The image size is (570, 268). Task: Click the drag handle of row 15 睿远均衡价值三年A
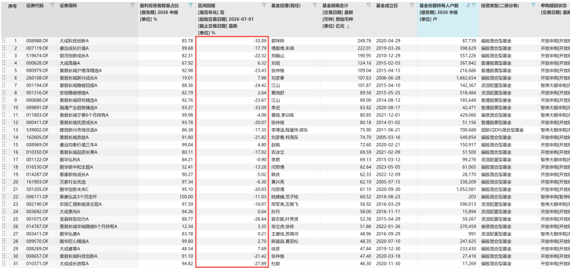point(4,145)
